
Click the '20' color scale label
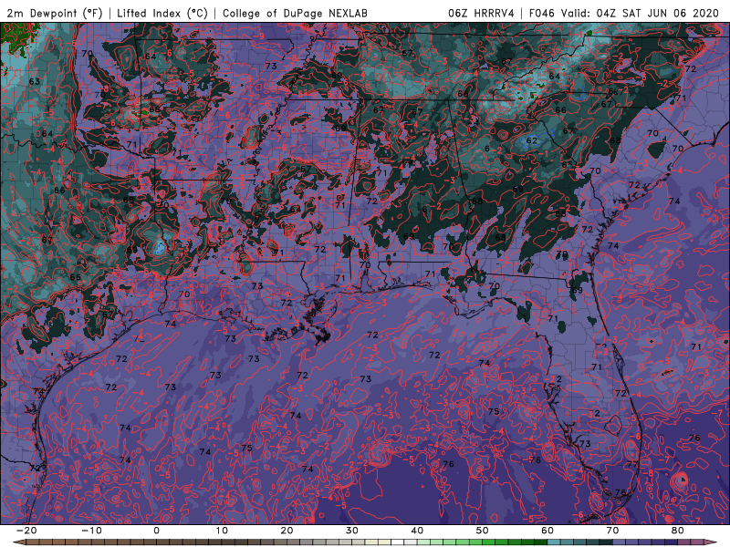(287, 531)
